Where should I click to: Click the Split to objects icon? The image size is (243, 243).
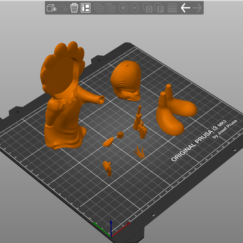click(x=148, y=8)
